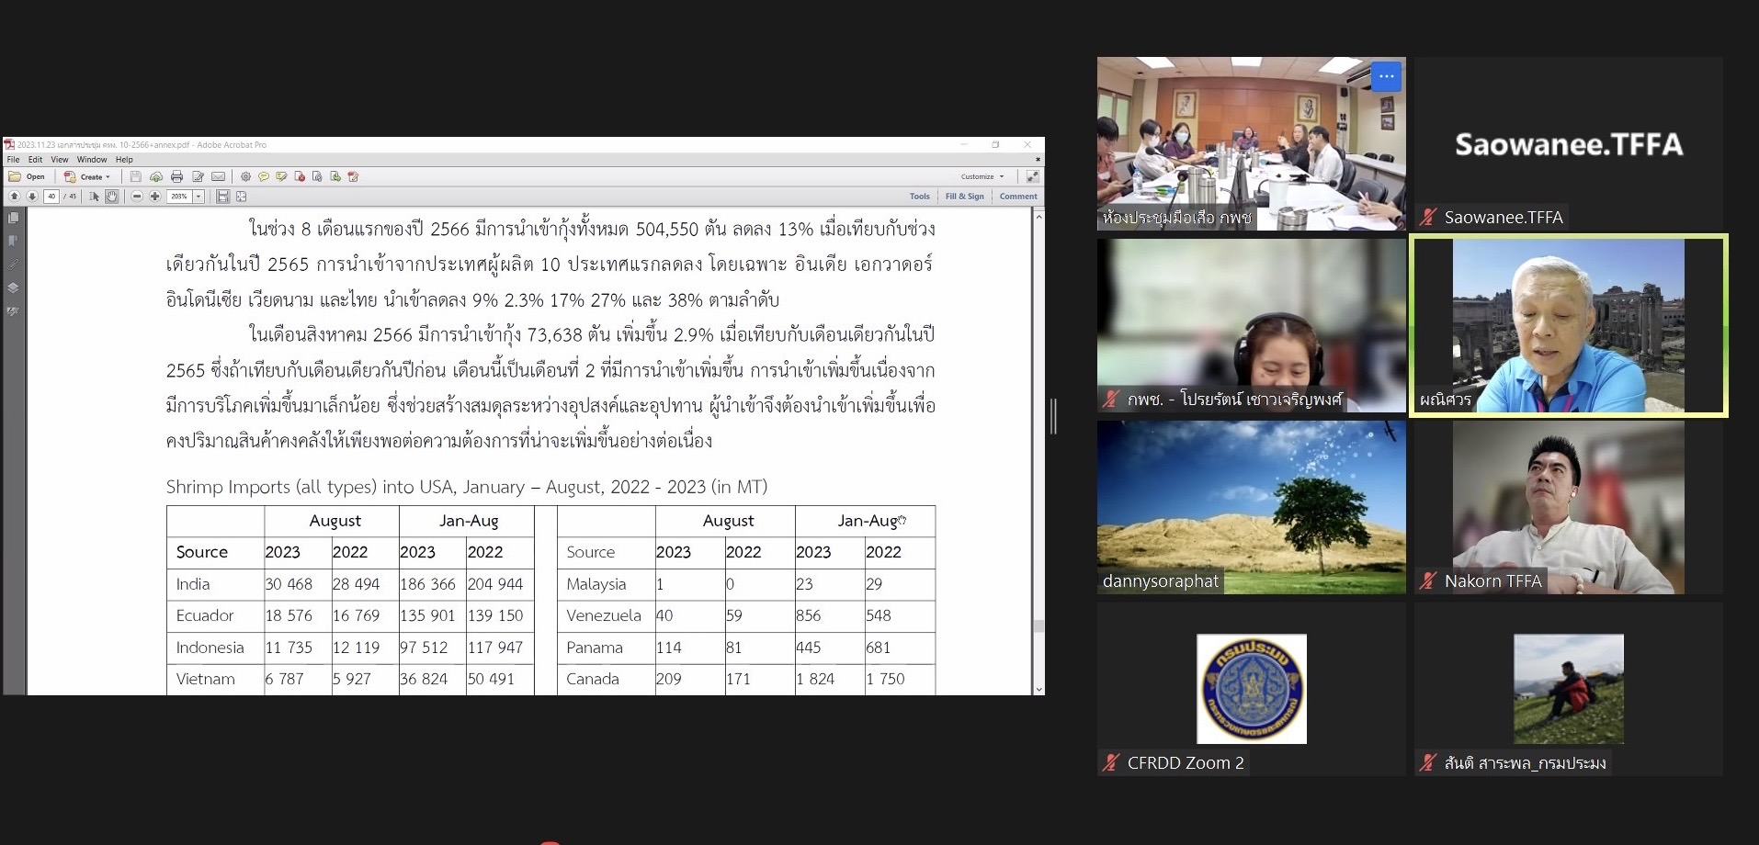The height and width of the screenshot is (845, 1759).
Task: Click the zoom in plus button
Action: point(154,197)
